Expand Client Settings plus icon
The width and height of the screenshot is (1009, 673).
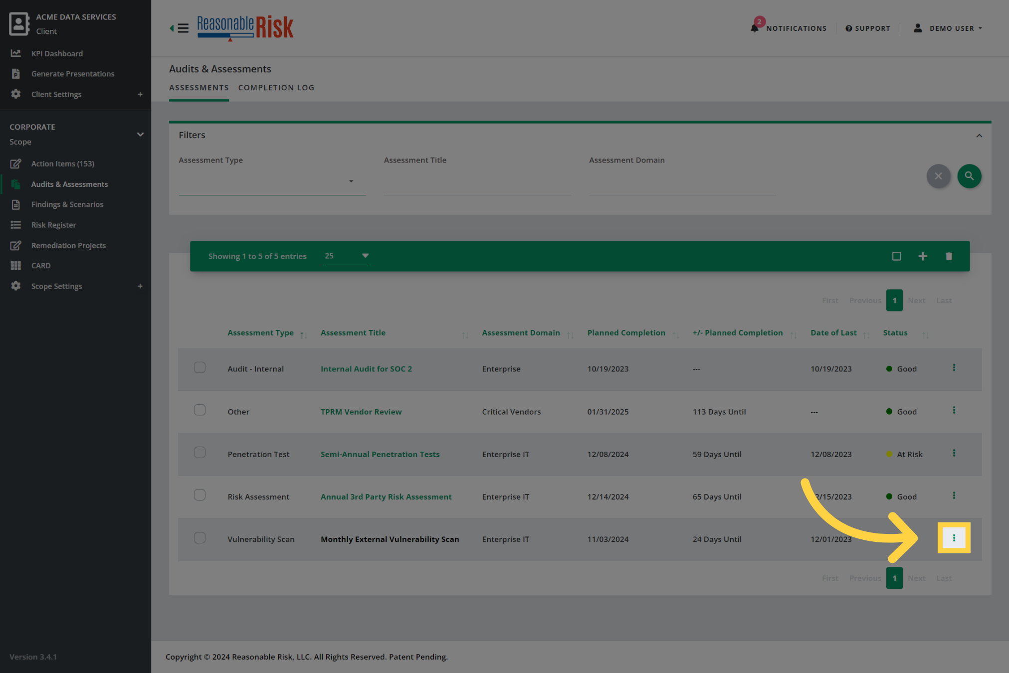tap(140, 94)
